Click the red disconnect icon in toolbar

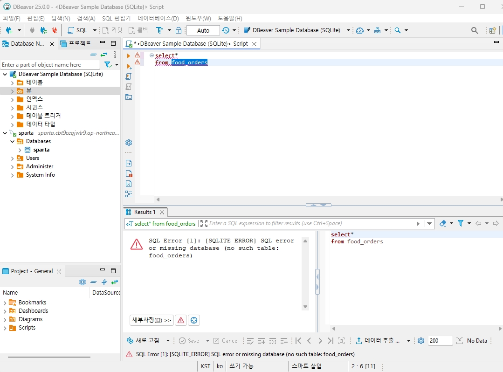click(54, 30)
